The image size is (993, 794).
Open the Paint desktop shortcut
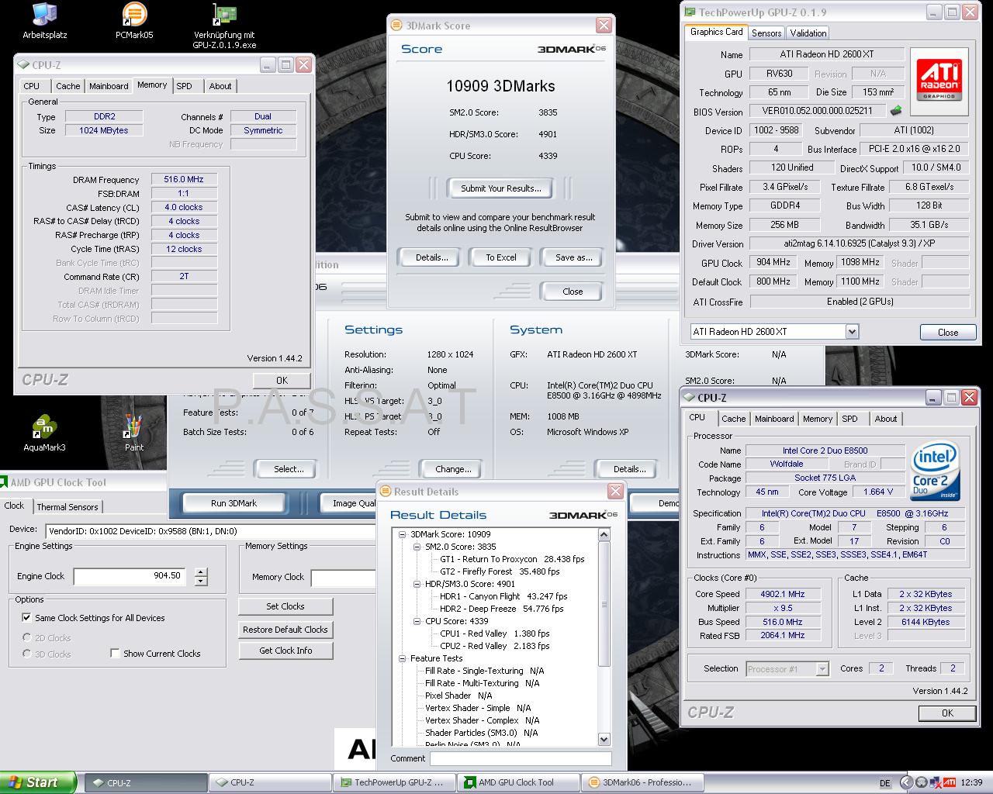click(134, 433)
